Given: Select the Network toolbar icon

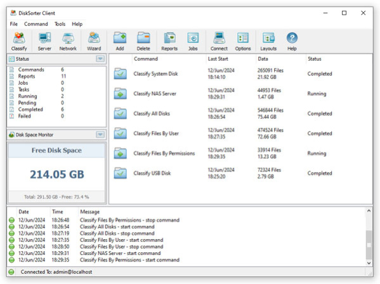Looking at the screenshot, I should point(68,38).
